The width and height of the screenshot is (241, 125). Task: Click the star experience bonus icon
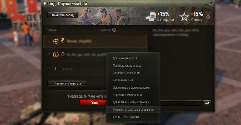(x=184, y=17)
